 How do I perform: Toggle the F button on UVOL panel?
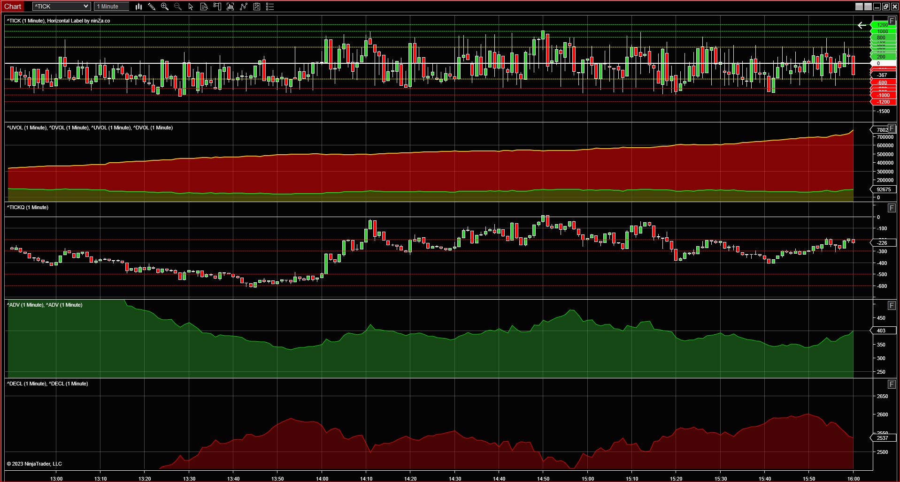point(892,128)
